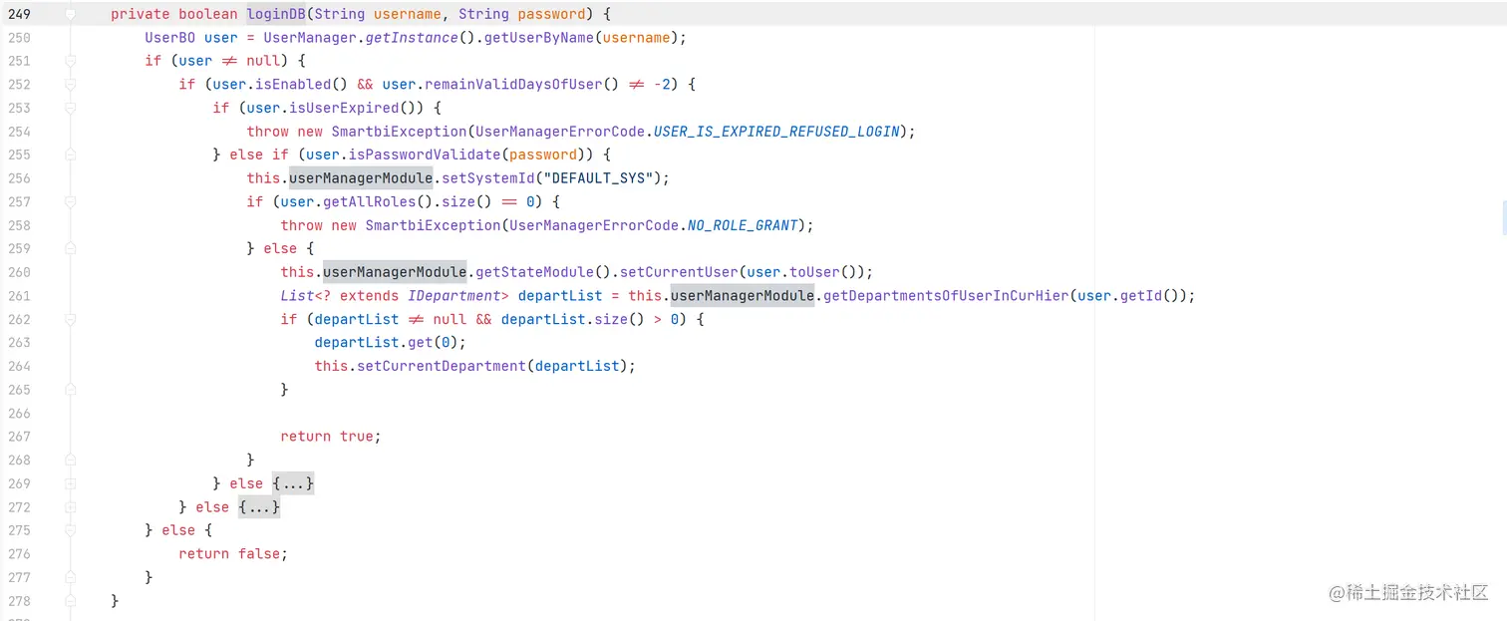Click the method end fold marker at line 278
This screenshot has height=621, width=1507.
coord(70,601)
